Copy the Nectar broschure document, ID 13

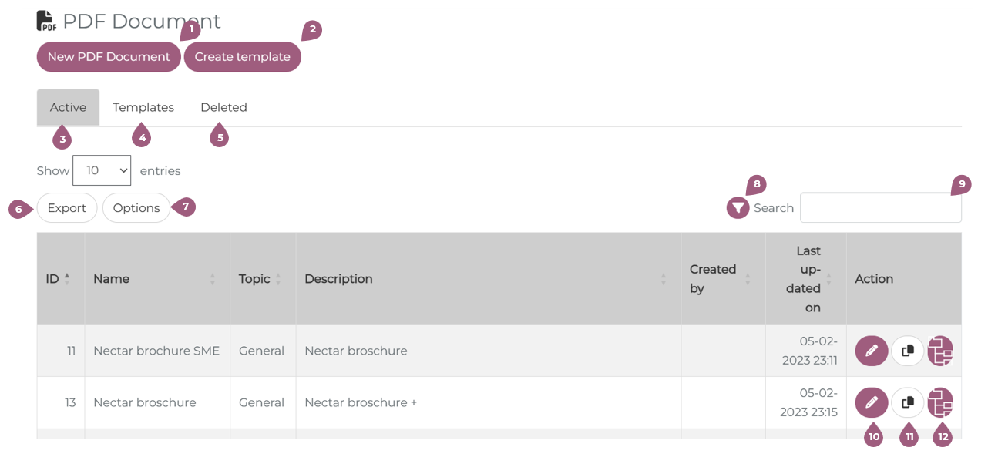coord(908,402)
